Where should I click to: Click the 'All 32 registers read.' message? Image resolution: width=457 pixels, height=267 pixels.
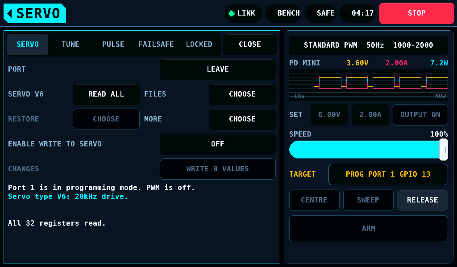(57, 223)
